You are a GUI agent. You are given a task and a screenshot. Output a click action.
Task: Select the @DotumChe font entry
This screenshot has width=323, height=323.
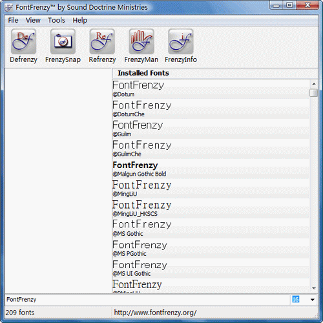(211, 109)
